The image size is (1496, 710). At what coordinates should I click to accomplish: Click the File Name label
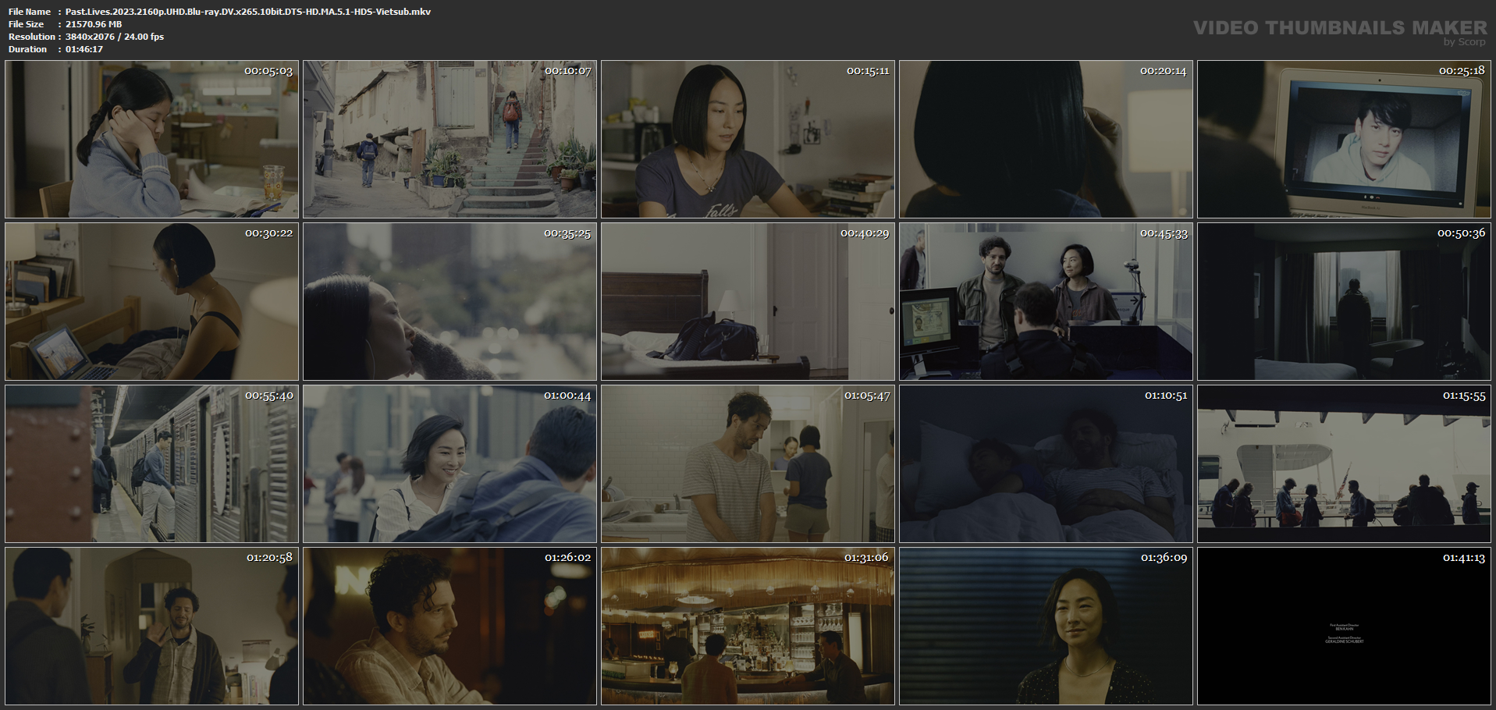click(30, 12)
